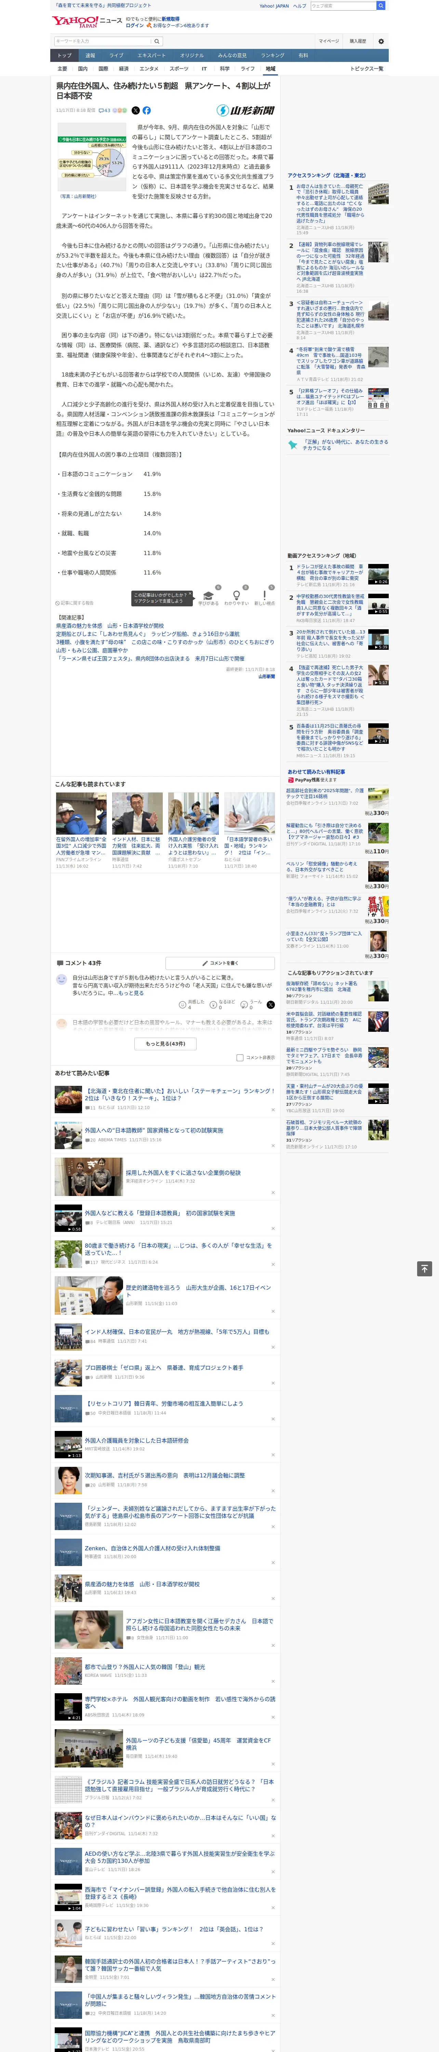Select the IT category
The height and width of the screenshot is (2052, 439).
(204, 68)
